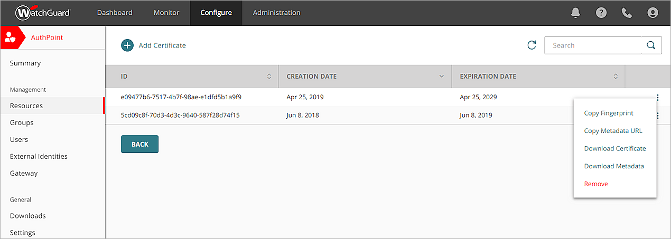
Task: Open the three-dot menu for first certificate
Action: [657, 97]
